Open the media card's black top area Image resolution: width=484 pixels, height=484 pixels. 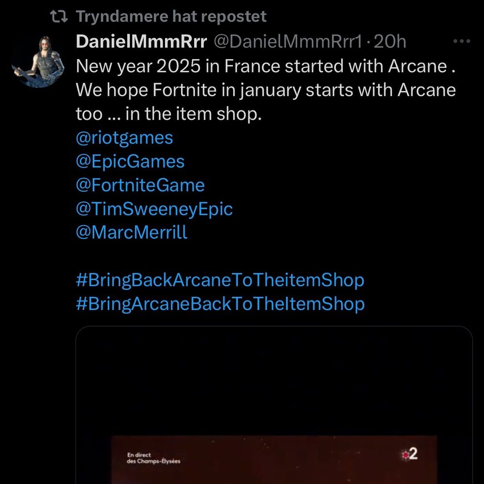(x=274, y=380)
